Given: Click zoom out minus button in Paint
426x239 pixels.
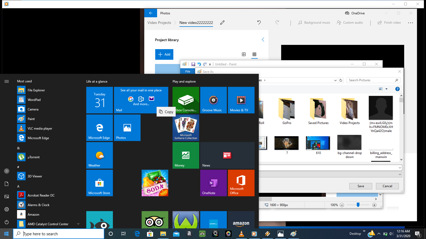Looking at the screenshot, I should [342, 205].
